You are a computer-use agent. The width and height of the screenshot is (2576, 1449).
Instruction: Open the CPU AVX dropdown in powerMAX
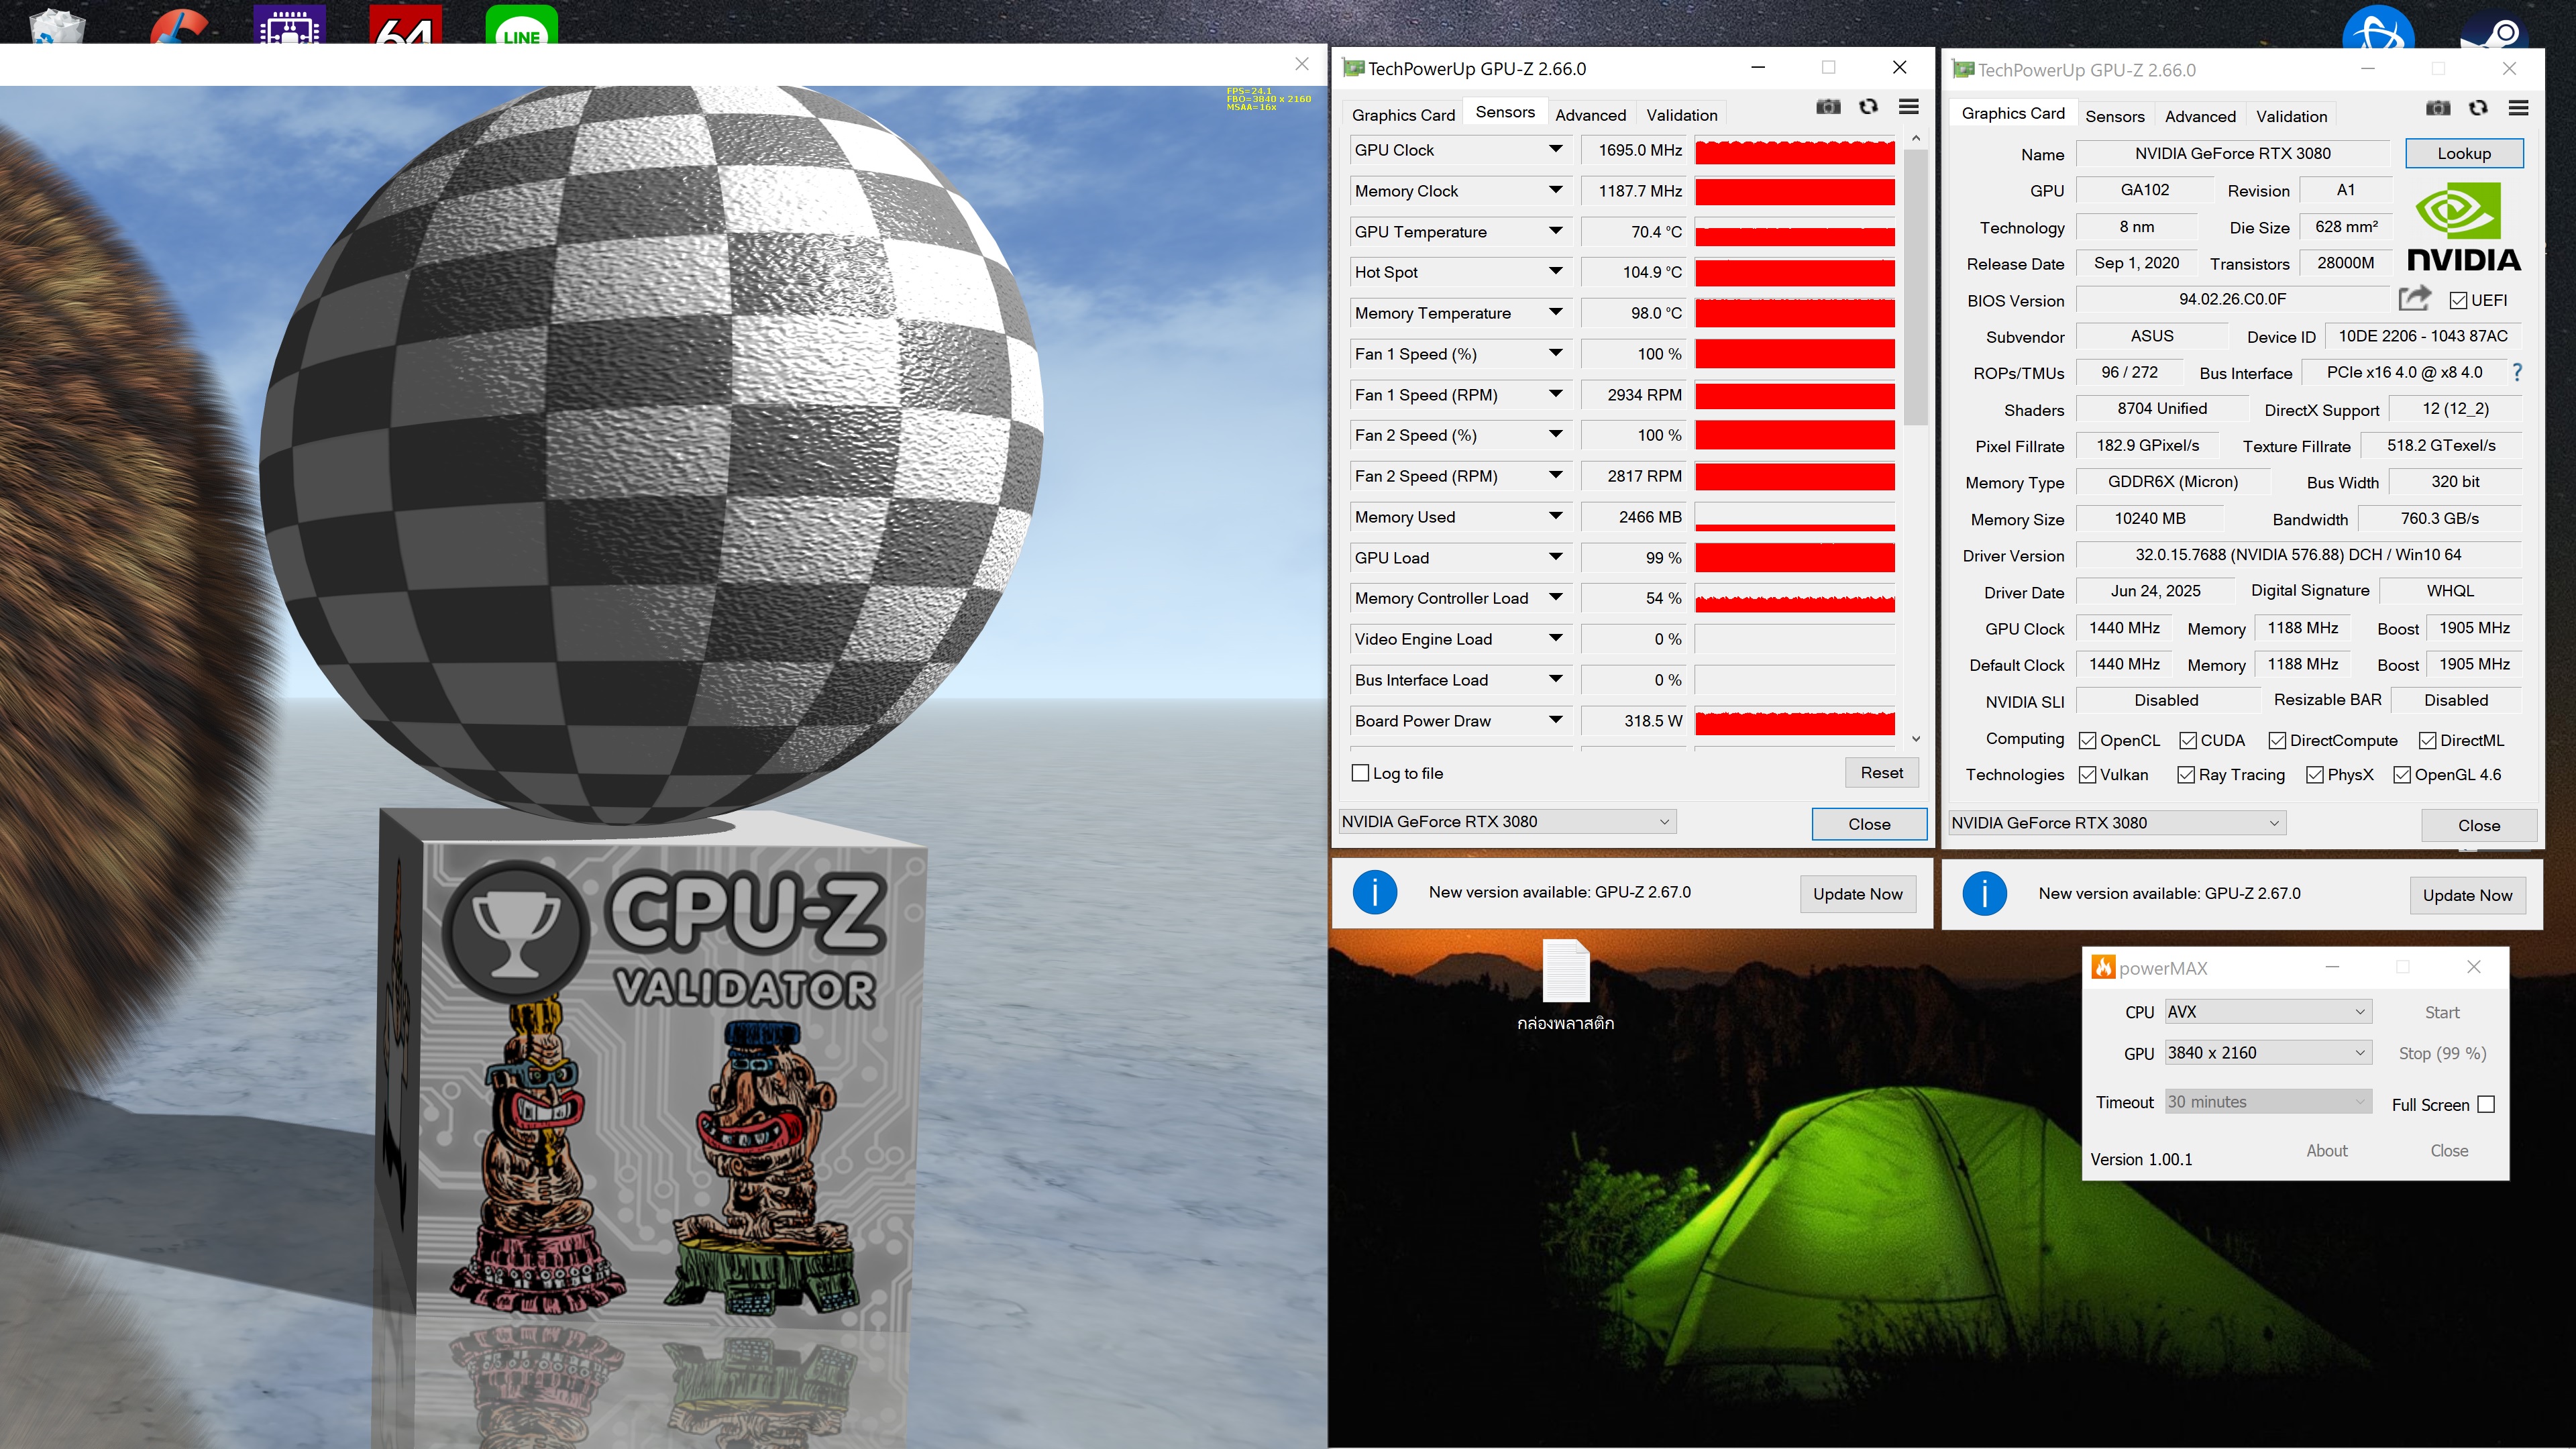point(2265,1012)
